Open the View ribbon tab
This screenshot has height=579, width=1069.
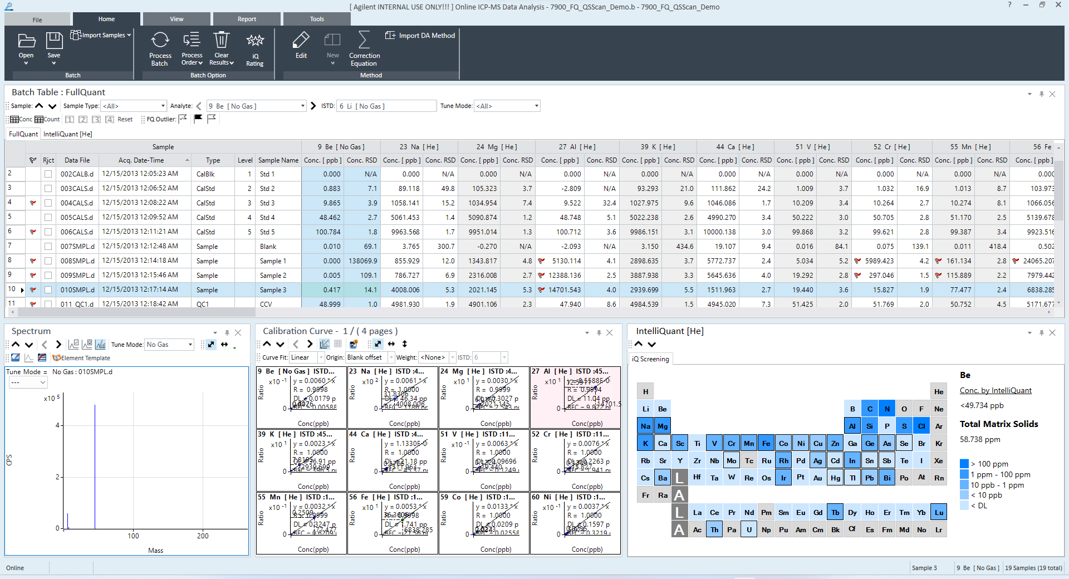click(x=176, y=19)
